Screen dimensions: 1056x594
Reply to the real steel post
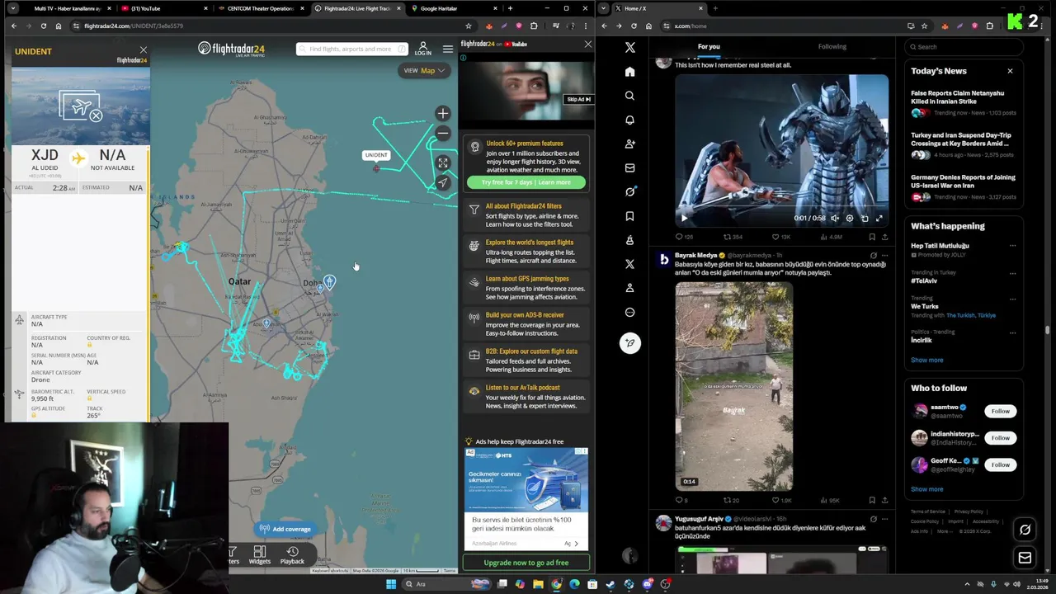click(x=683, y=237)
